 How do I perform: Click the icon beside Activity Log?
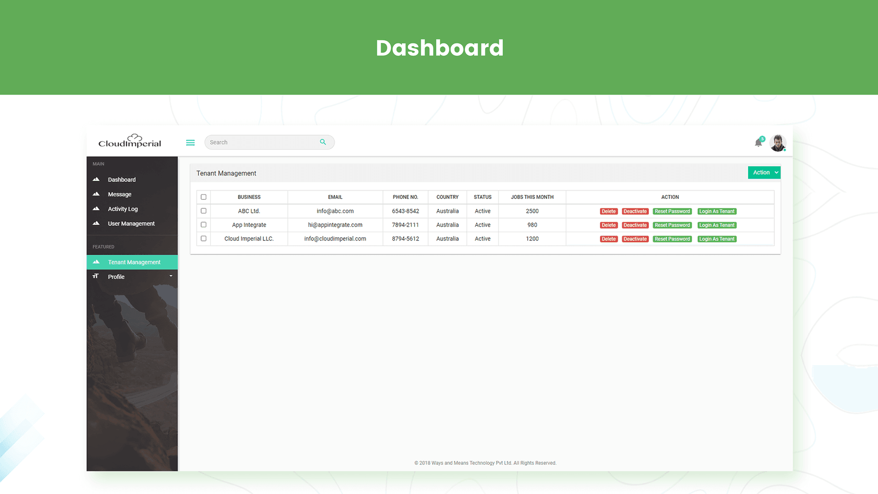96,208
